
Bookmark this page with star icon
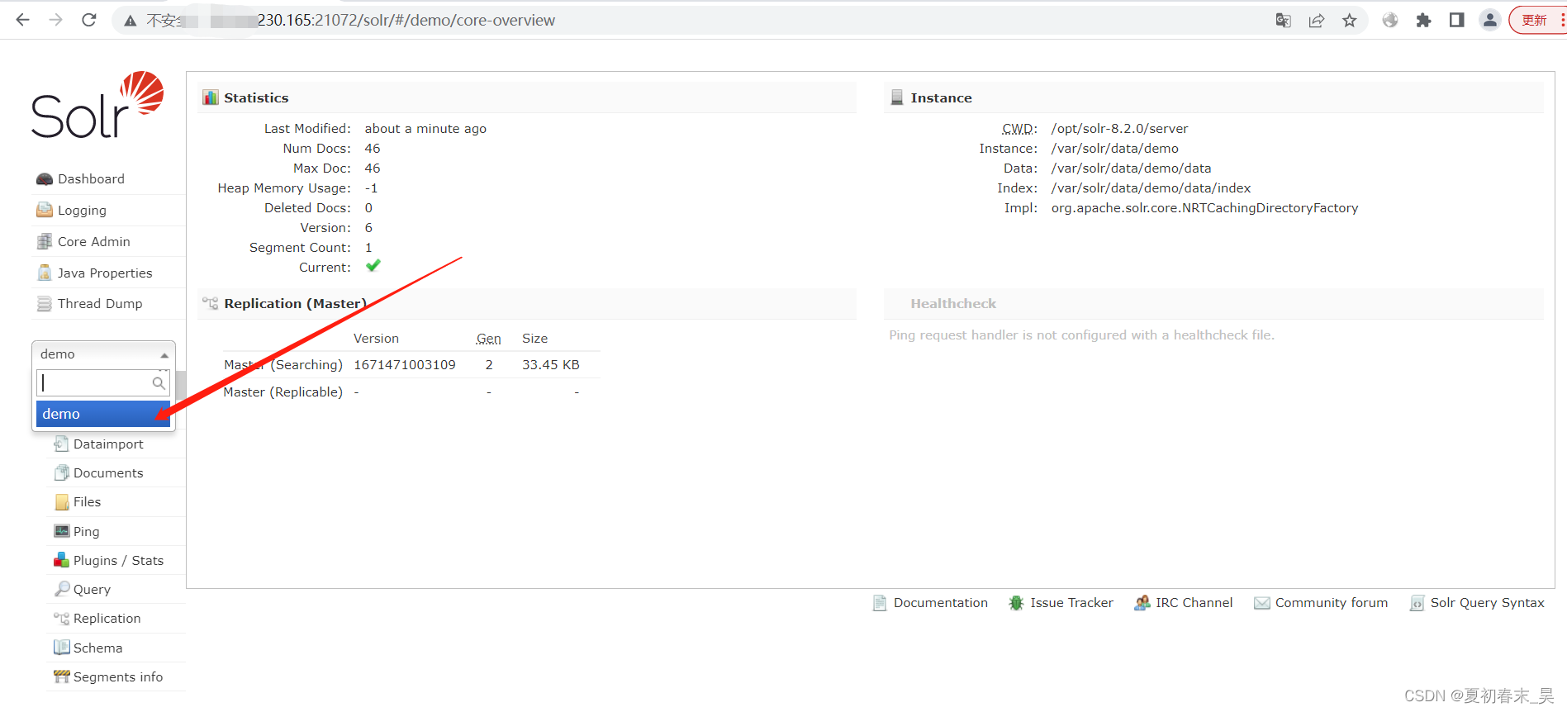click(1350, 21)
